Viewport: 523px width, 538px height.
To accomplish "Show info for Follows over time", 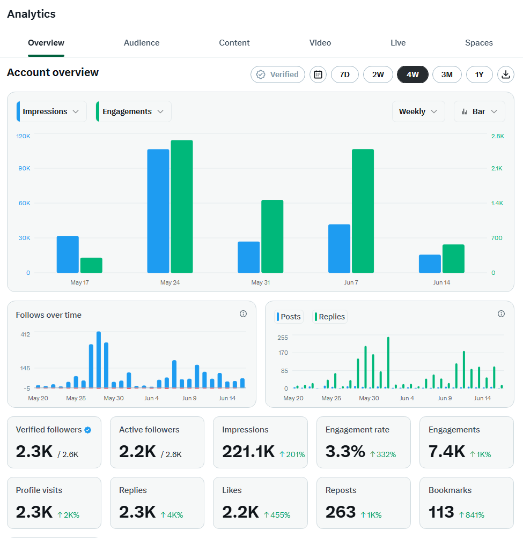I will 243,313.
